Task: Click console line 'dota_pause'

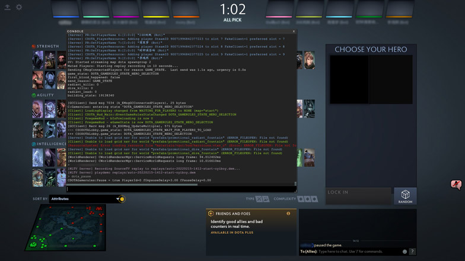Action: pos(81,176)
